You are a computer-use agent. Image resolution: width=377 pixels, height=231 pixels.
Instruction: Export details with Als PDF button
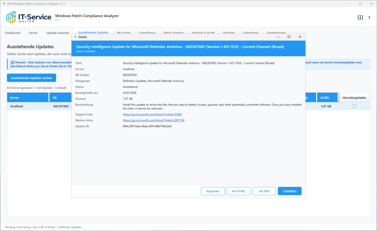click(x=264, y=191)
